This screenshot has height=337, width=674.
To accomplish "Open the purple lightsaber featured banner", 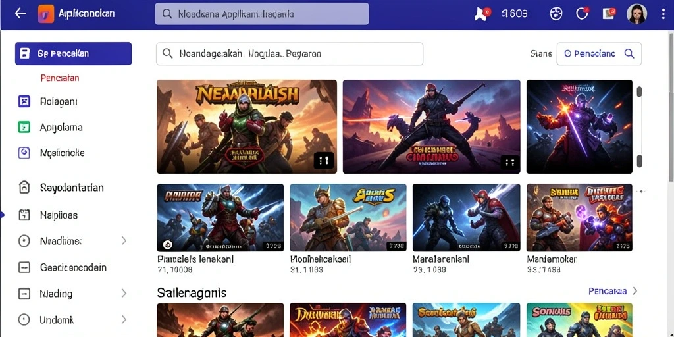I will coord(579,126).
